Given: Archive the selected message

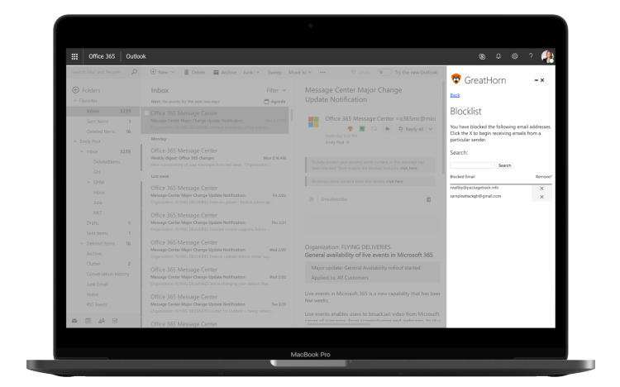Looking at the screenshot, I should [x=216, y=73].
